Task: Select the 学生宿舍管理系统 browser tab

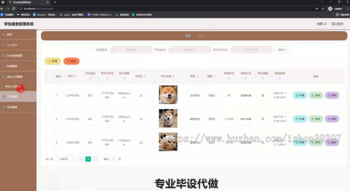Action: (28, 2)
